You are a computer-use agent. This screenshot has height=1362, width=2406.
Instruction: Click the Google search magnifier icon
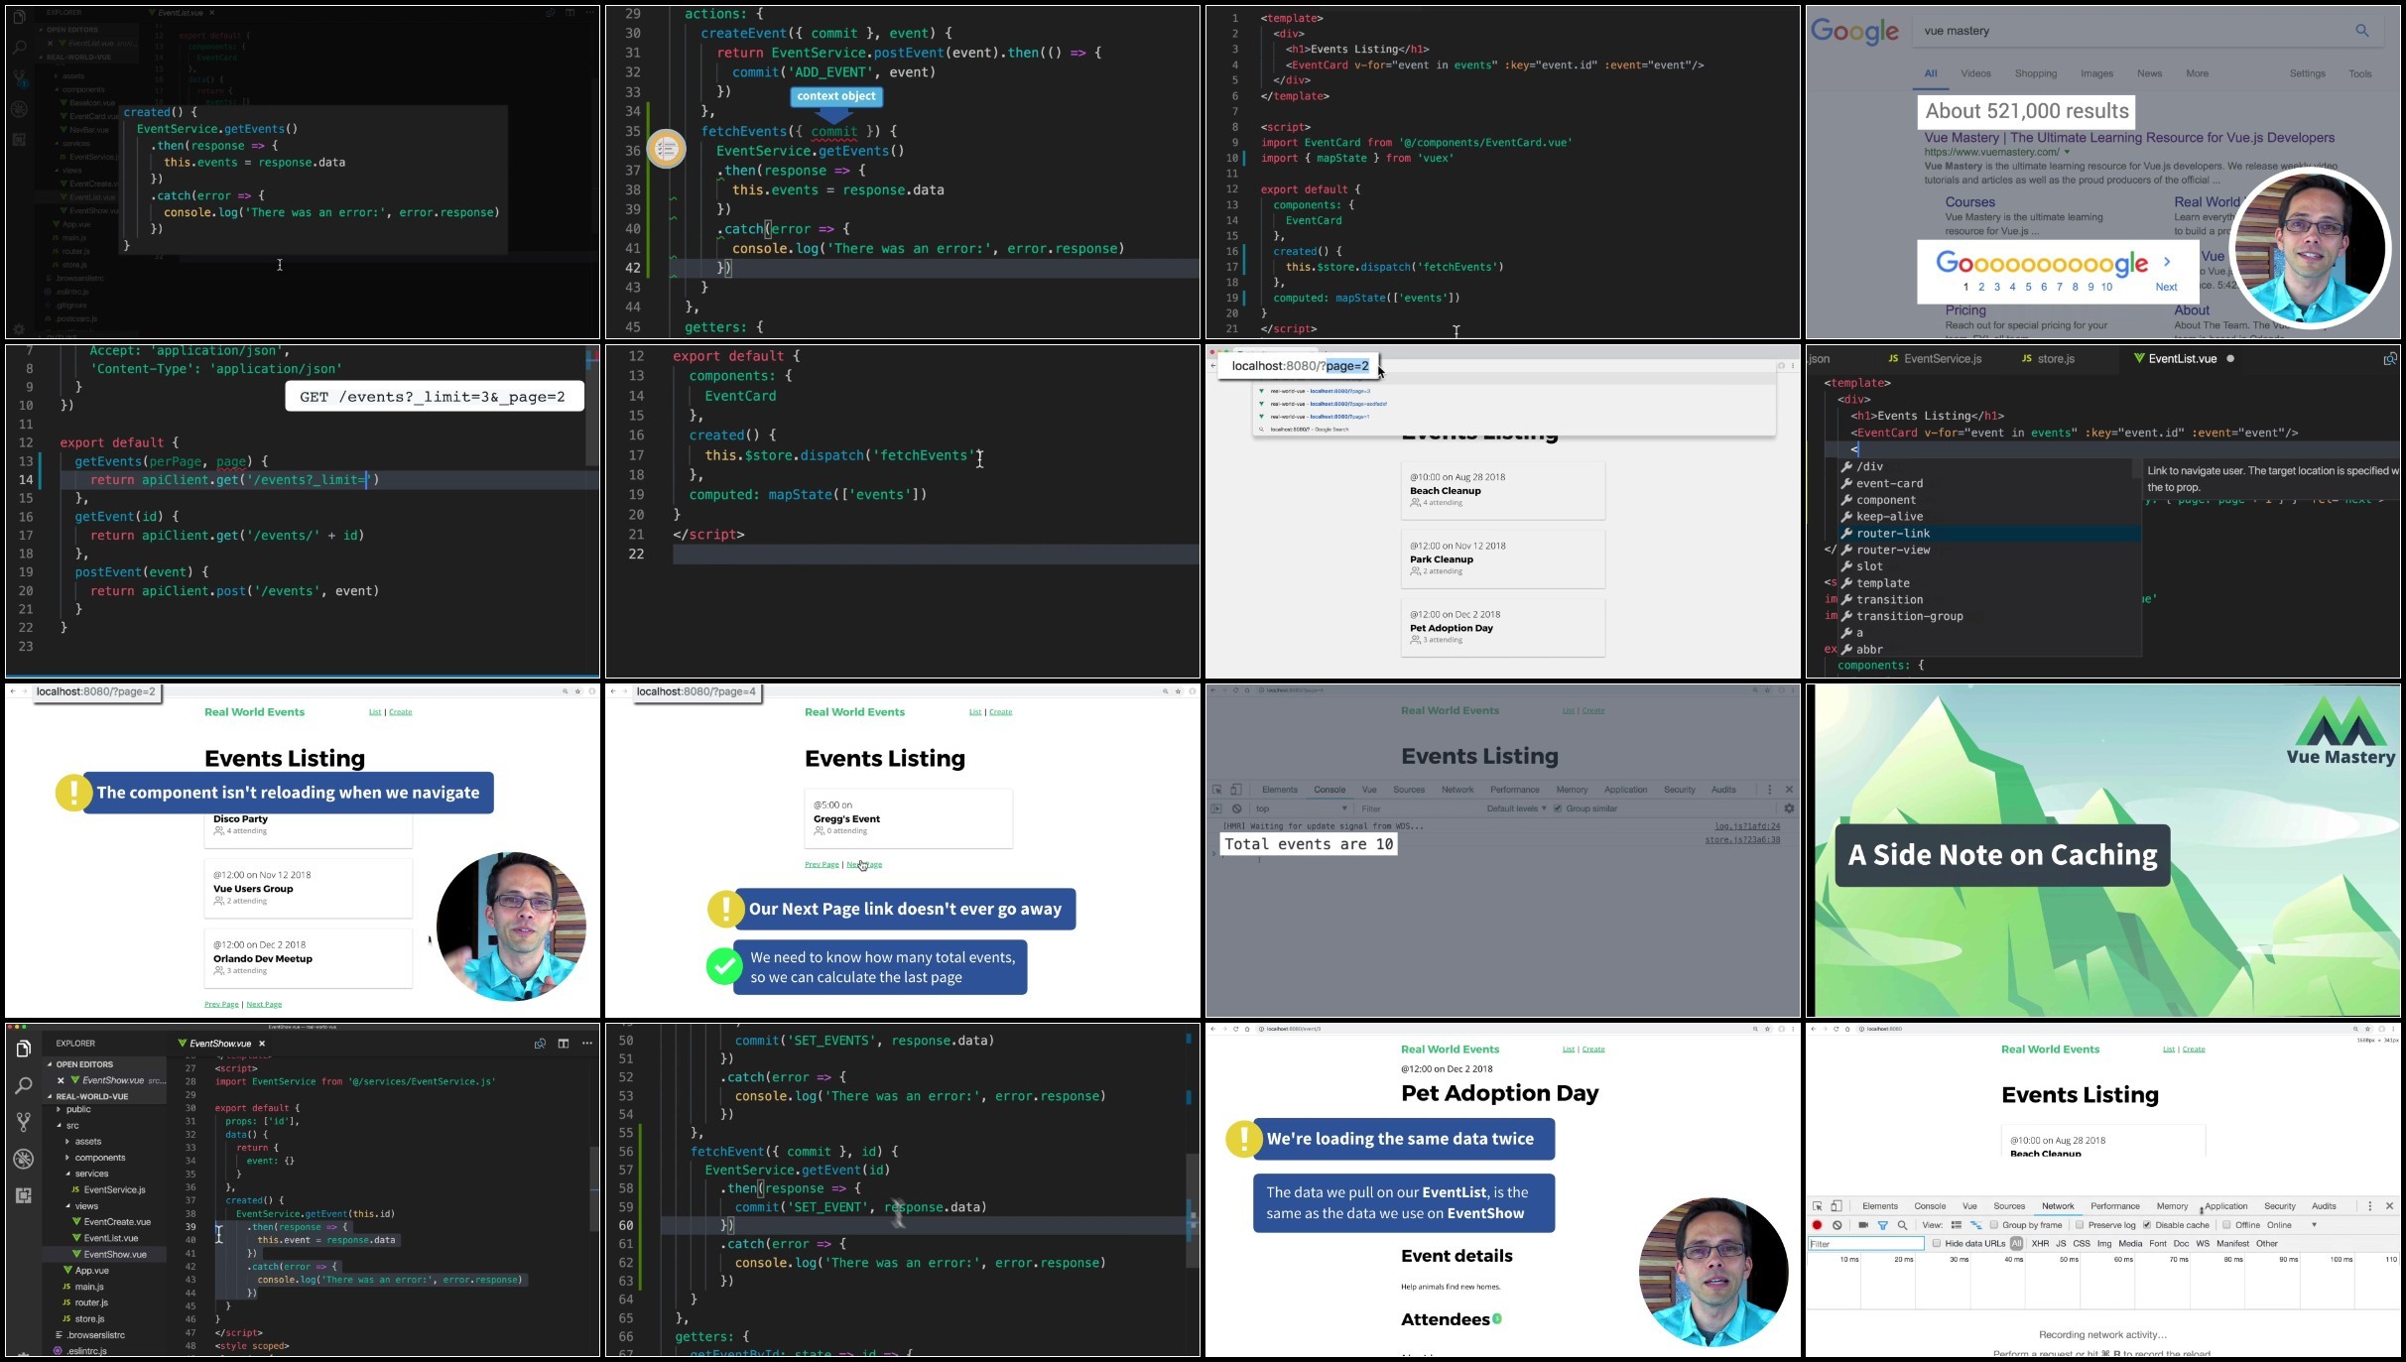(2362, 31)
